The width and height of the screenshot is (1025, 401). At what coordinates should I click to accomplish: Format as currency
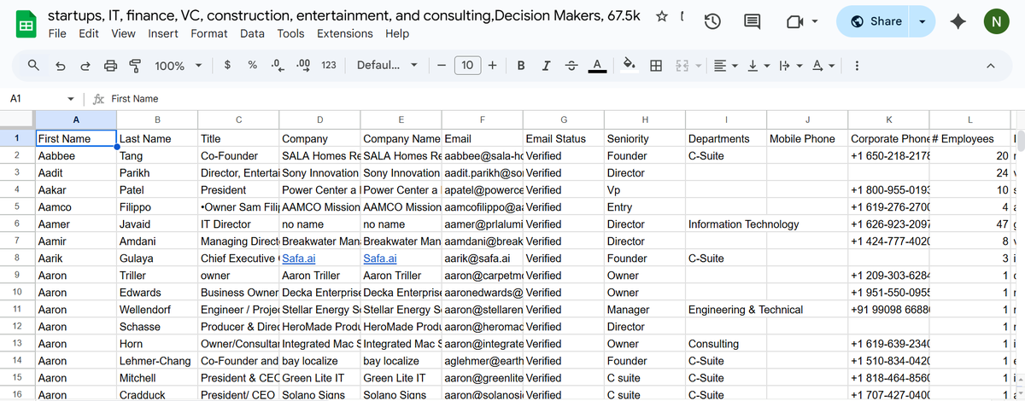pos(226,65)
